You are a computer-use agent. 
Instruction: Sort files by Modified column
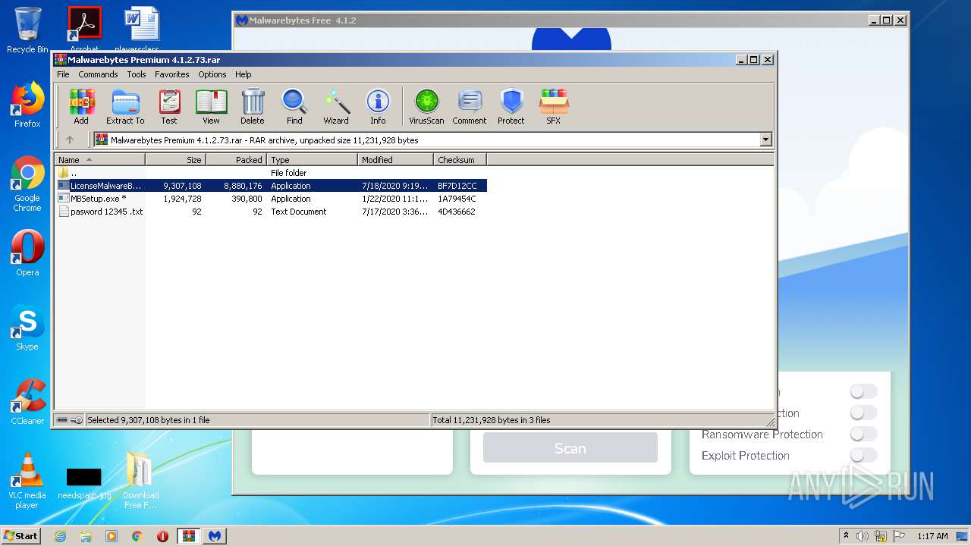pos(395,160)
